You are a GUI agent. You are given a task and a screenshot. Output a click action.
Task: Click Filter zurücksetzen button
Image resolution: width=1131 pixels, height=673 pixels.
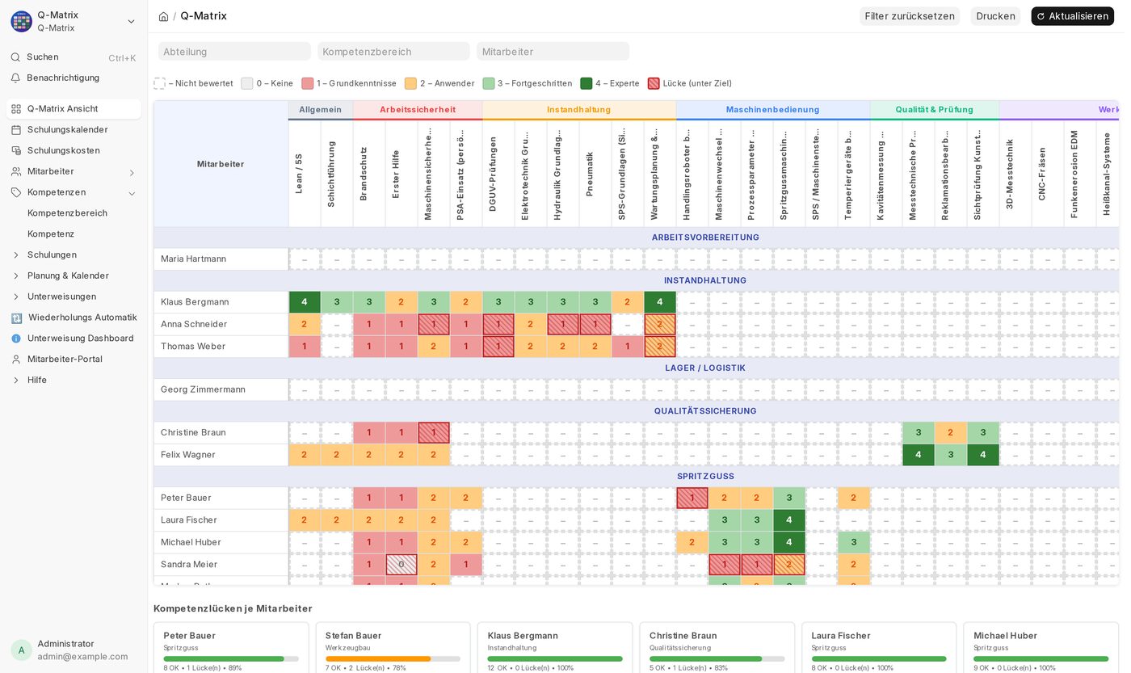pyautogui.click(x=910, y=16)
